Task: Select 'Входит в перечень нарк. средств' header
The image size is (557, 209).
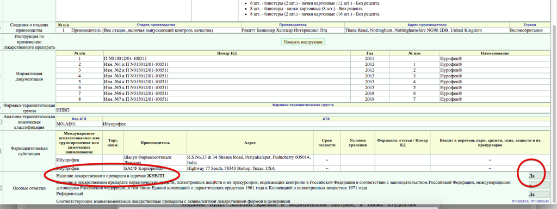Action: (490, 143)
